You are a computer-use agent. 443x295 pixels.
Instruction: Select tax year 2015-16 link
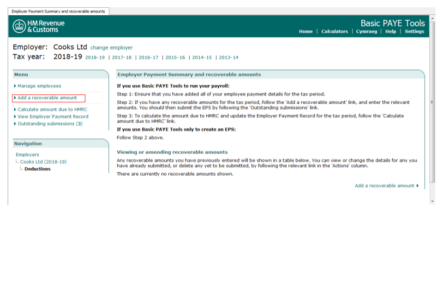[175, 57]
